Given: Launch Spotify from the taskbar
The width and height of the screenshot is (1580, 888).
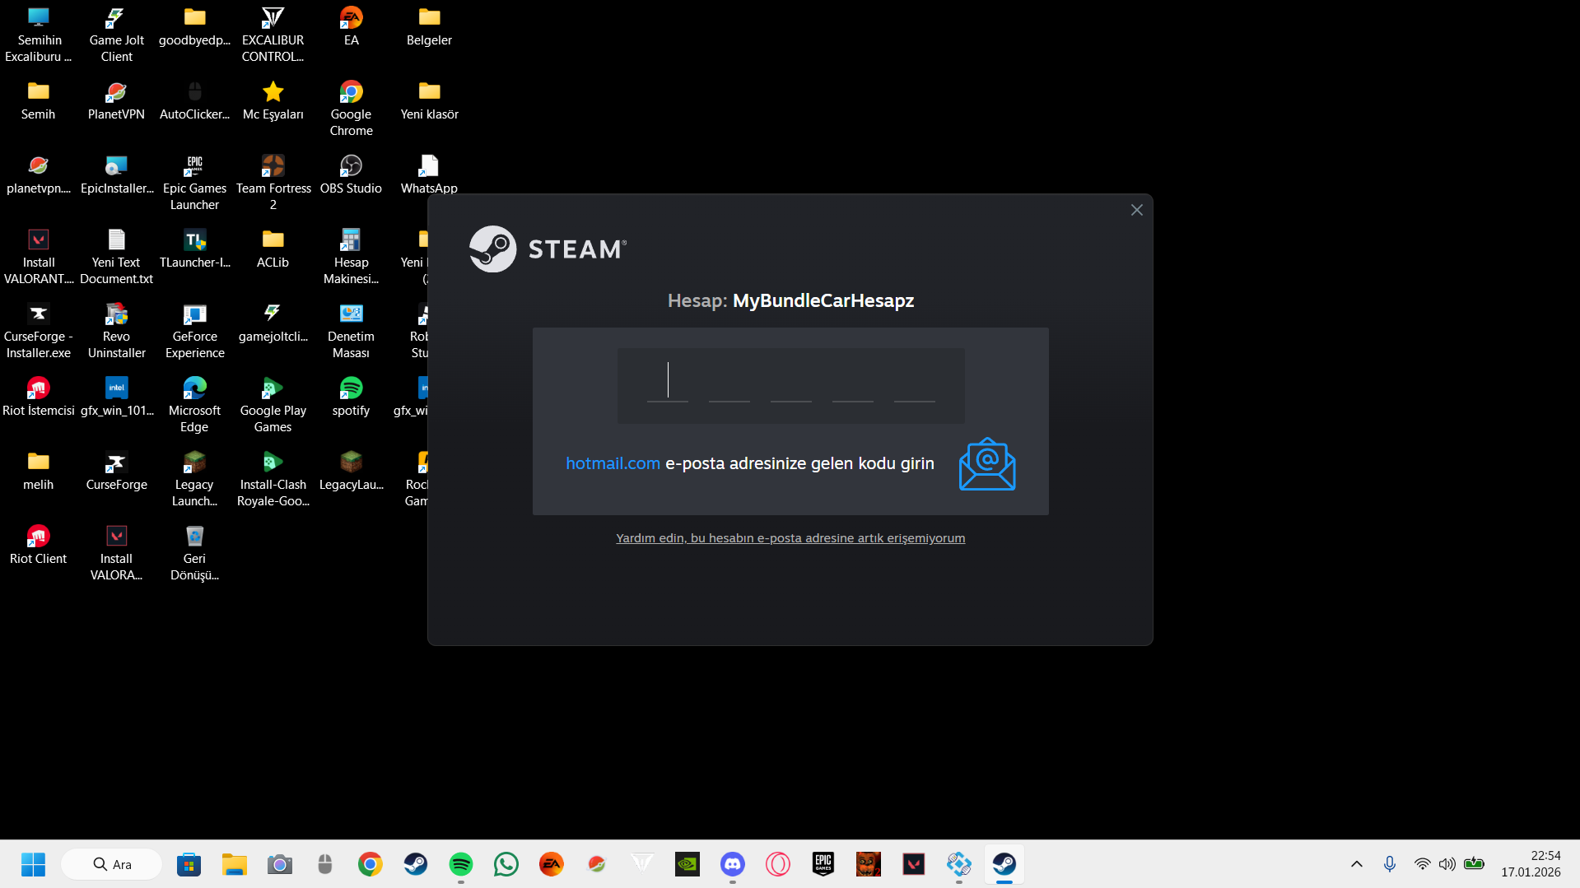Looking at the screenshot, I should (461, 864).
